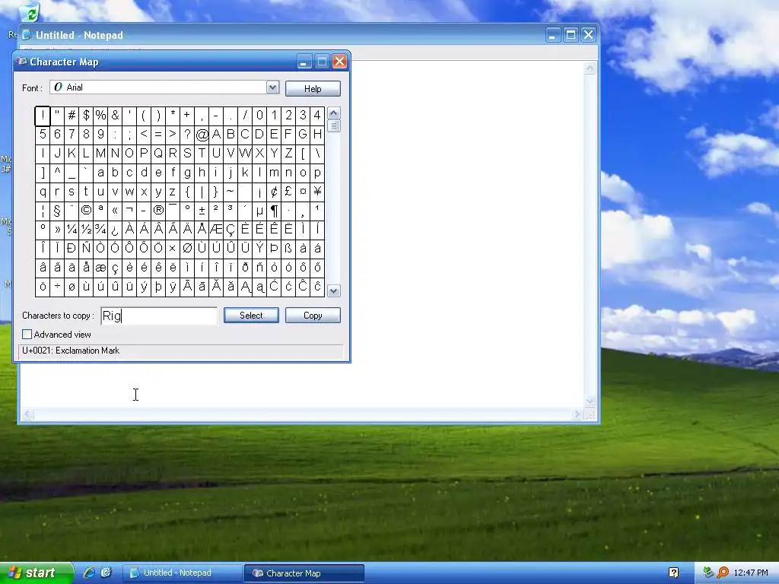This screenshot has height=584, width=779.
Task: Minimize the Character Map window
Action: (304, 62)
